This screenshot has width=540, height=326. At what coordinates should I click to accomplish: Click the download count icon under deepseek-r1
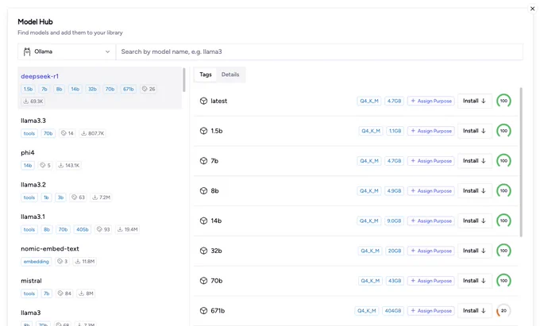click(26, 101)
